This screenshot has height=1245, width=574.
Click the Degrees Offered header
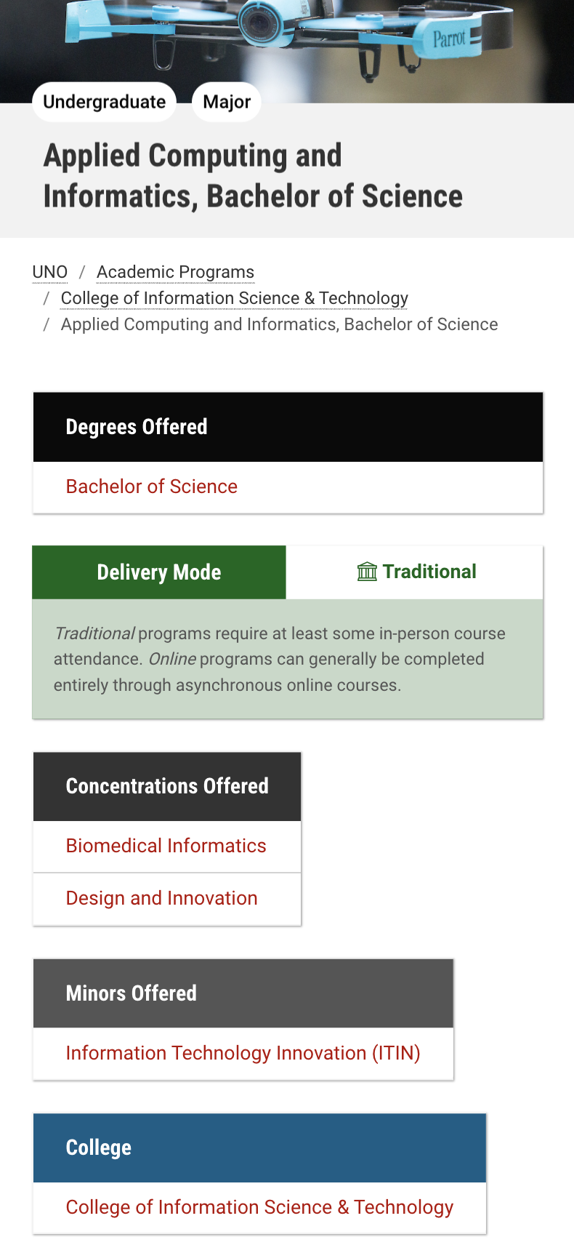pyautogui.click(x=137, y=427)
